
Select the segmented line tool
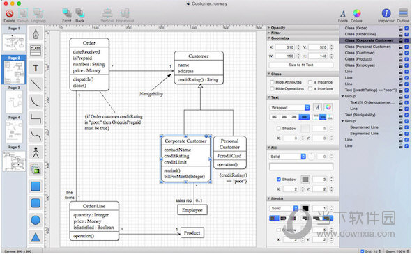click(x=36, y=118)
